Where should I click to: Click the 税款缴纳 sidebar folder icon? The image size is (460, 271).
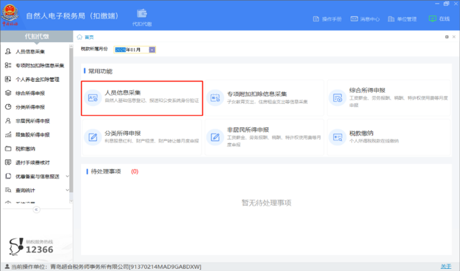pyautogui.click(x=8, y=149)
